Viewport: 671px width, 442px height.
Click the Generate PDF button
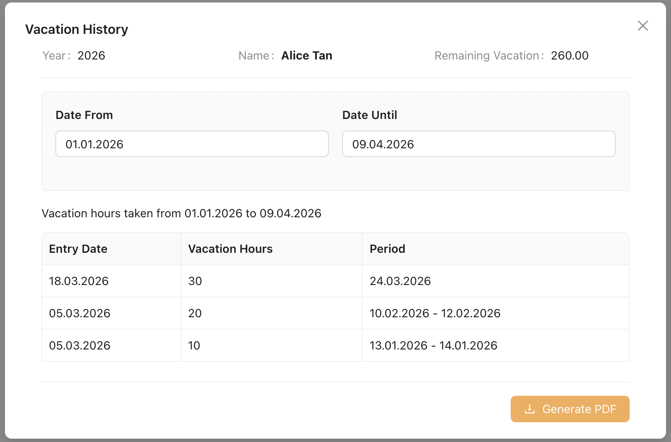pyautogui.click(x=570, y=409)
